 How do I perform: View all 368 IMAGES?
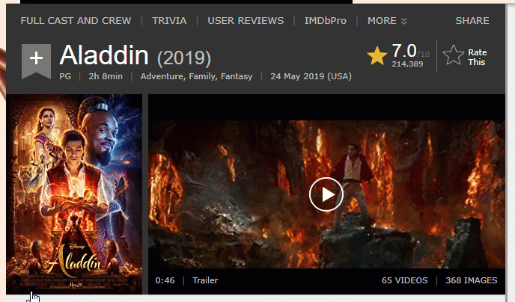[x=472, y=280]
